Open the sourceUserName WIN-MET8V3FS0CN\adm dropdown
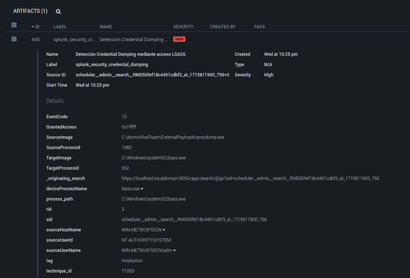Image resolution: width=410 pixels, height=278 pixels. tap(174, 250)
